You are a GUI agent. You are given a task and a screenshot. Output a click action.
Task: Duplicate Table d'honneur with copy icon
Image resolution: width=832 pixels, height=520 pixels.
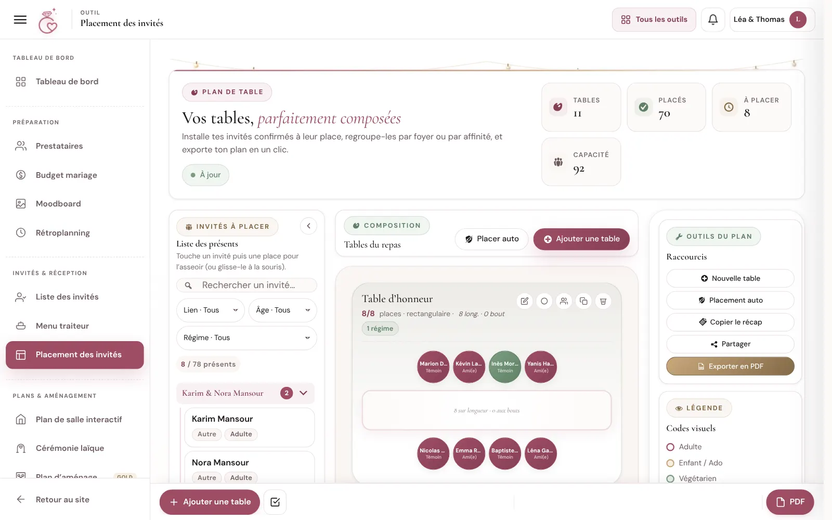click(583, 301)
